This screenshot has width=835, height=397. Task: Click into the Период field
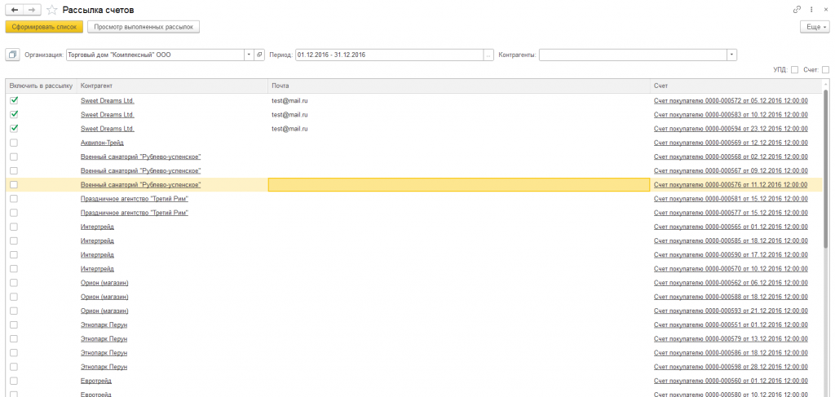[x=390, y=55]
